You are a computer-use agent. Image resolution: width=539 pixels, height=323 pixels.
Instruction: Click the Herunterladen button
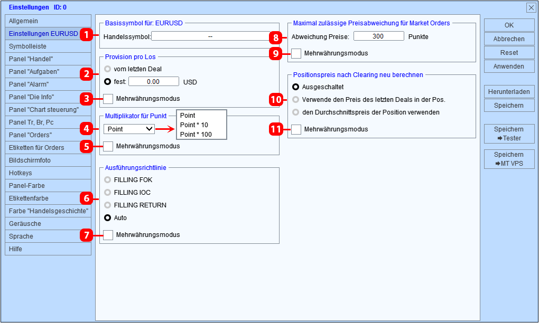click(x=509, y=92)
